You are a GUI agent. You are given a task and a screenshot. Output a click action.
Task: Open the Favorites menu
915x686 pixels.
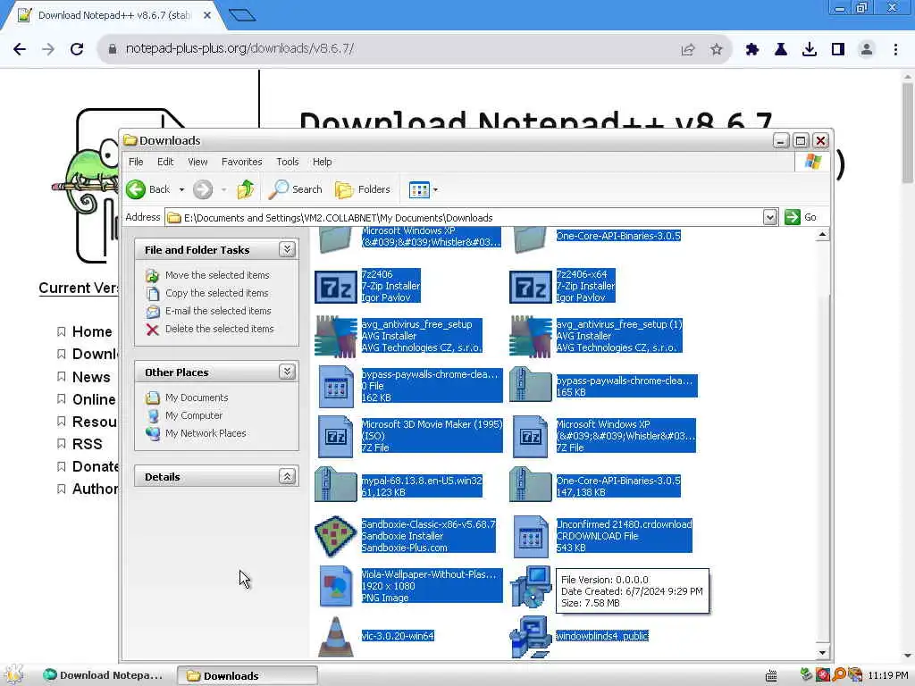point(241,162)
